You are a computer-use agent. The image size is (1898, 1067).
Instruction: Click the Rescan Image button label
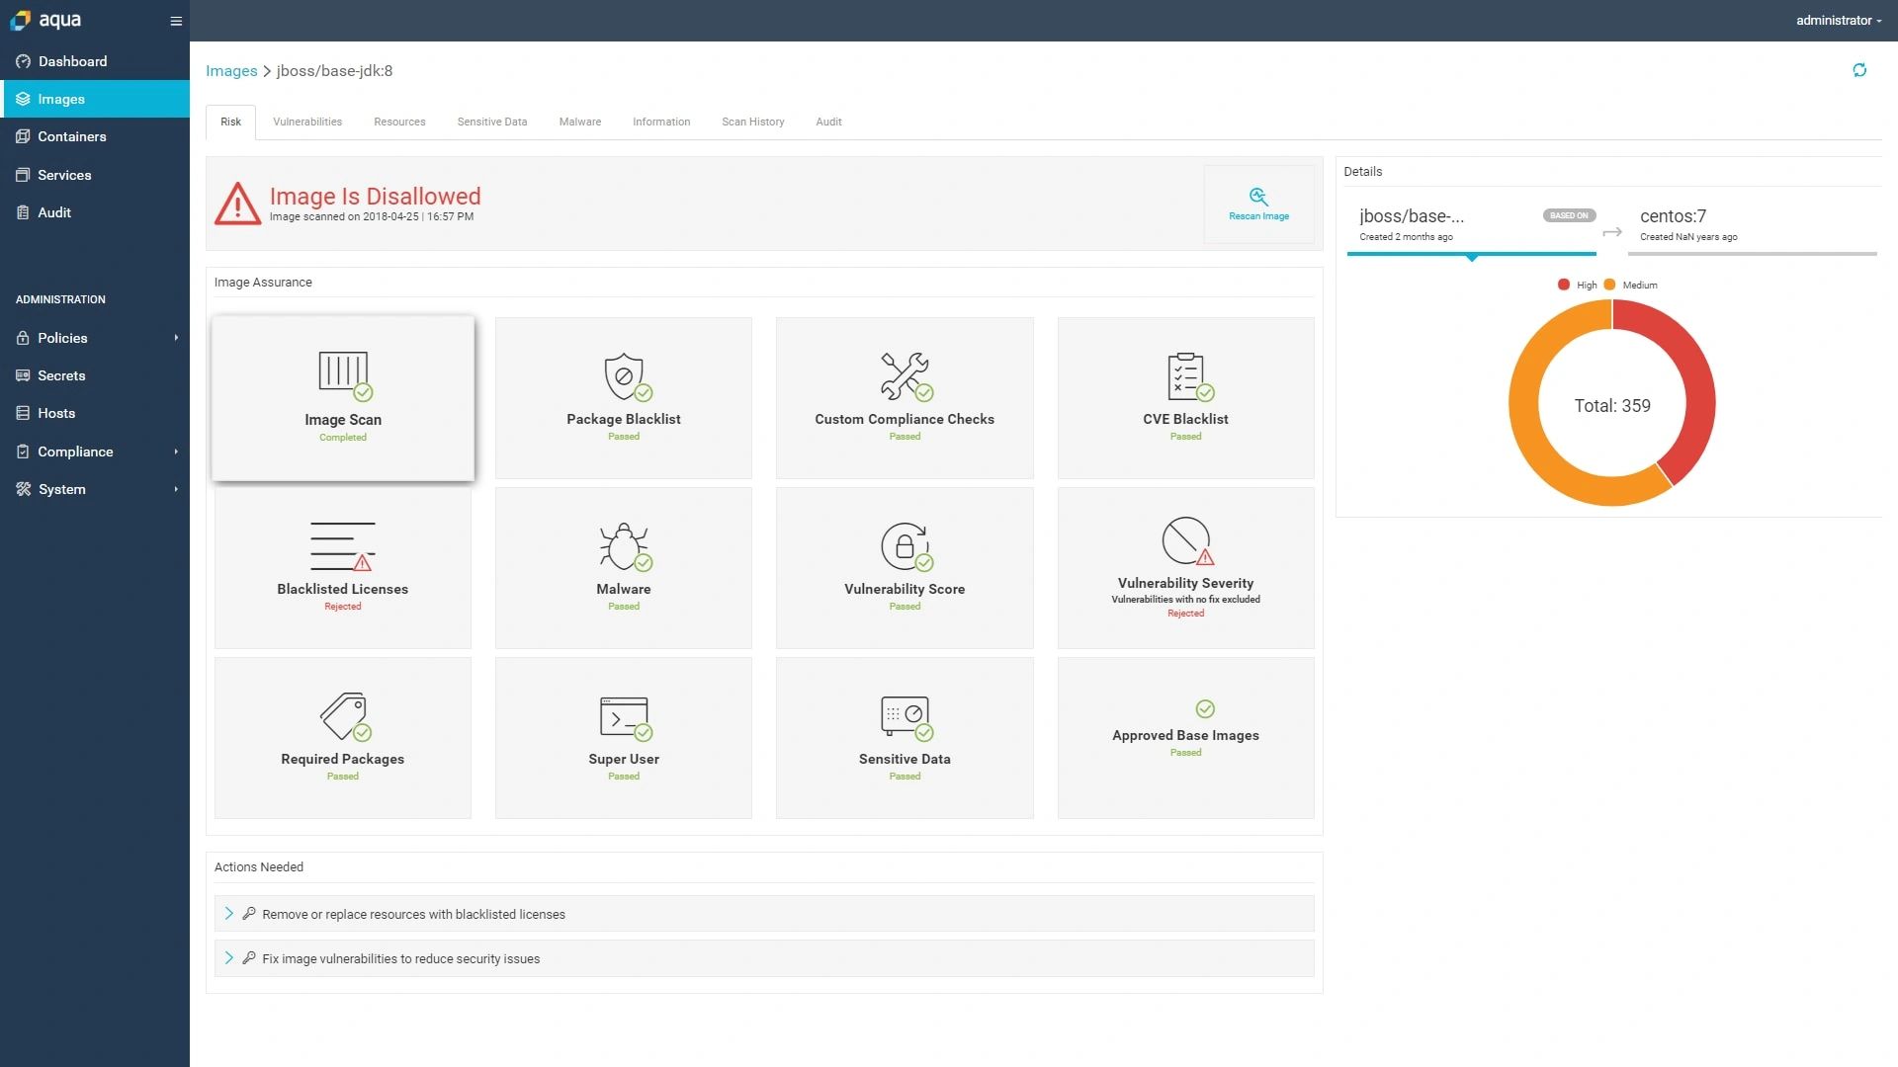1258,216
